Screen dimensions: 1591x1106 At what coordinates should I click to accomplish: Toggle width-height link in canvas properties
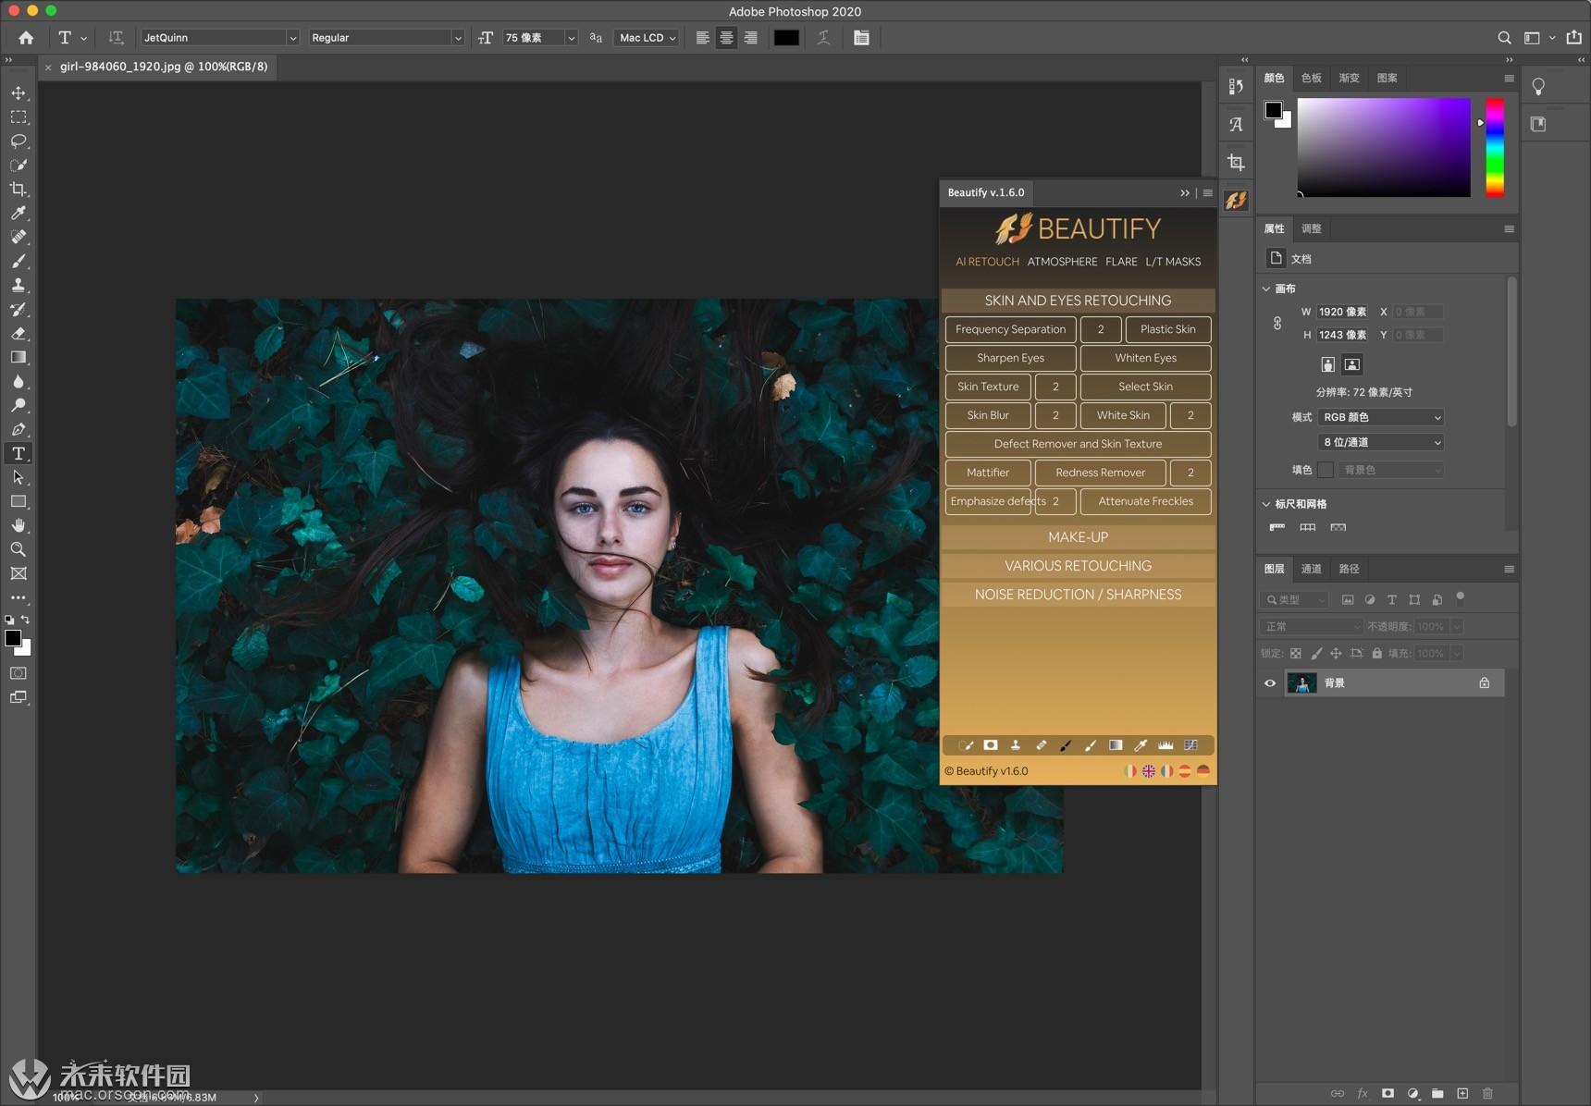[1277, 323]
